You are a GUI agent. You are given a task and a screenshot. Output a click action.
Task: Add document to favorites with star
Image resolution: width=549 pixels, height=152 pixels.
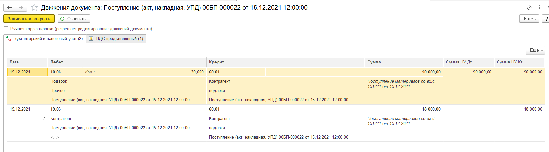[34, 7]
